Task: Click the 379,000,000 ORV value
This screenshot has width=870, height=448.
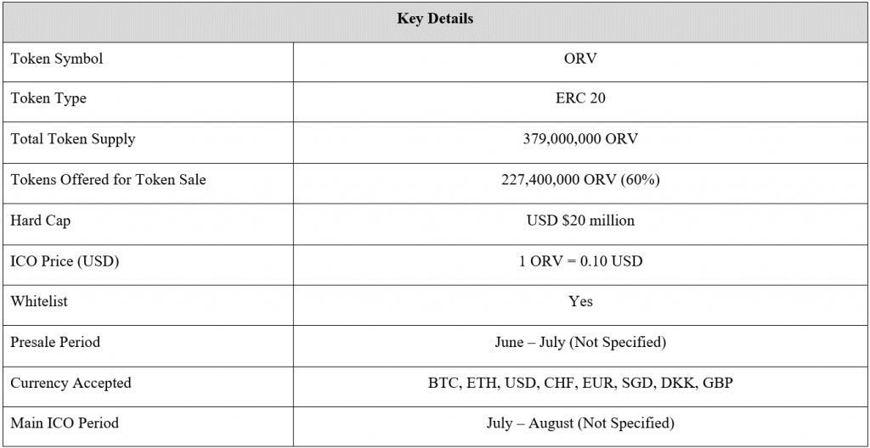Action: 580,139
